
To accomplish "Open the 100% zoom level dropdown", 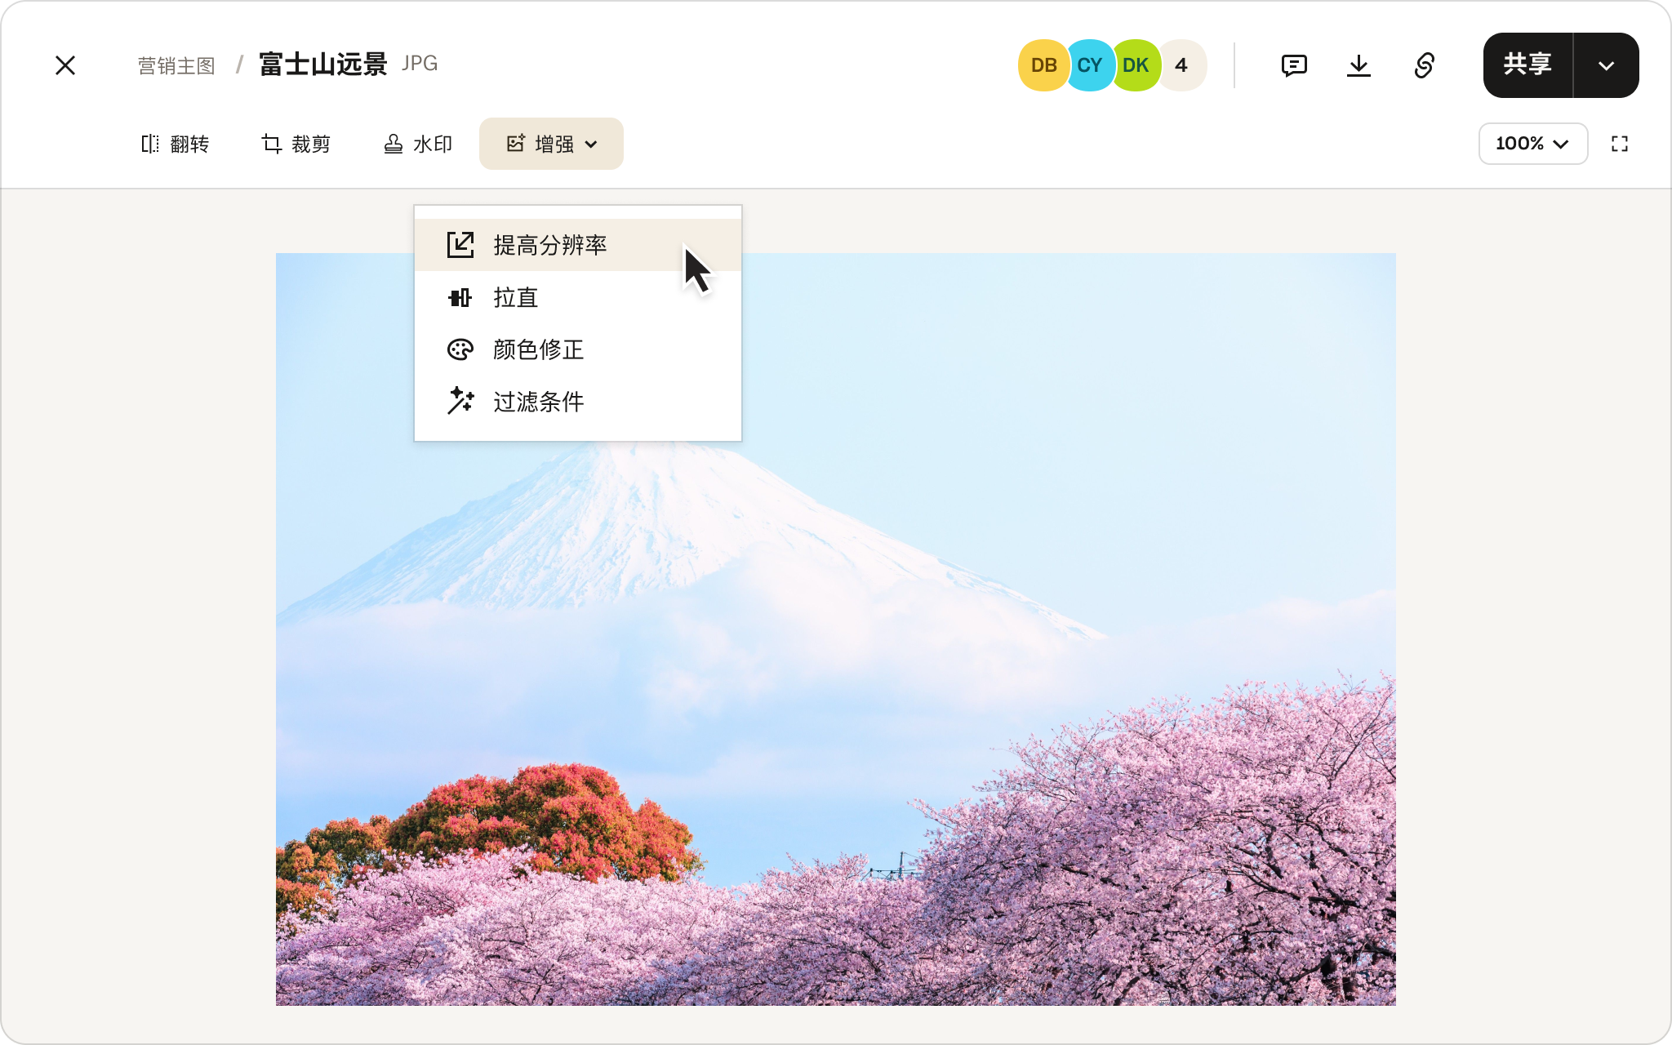I will [1532, 144].
